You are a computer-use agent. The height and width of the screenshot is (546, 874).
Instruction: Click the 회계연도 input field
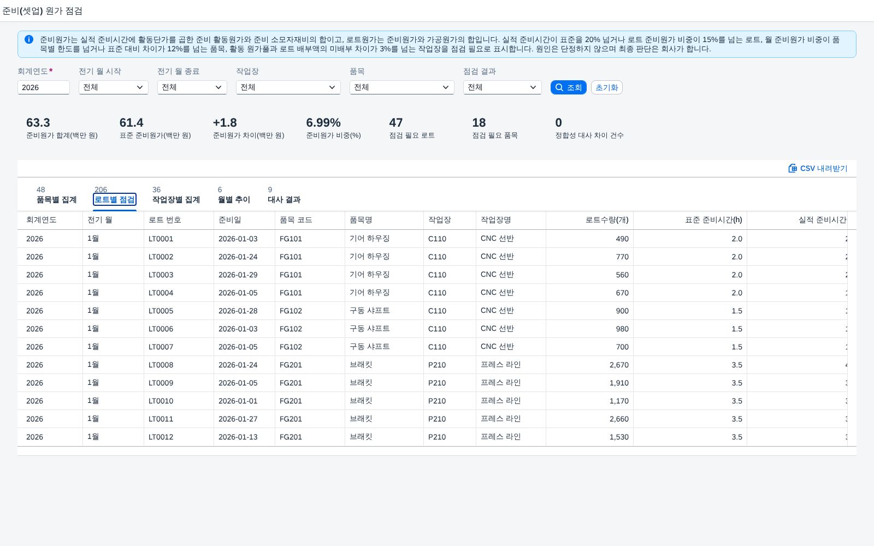[x=44, y=87]
